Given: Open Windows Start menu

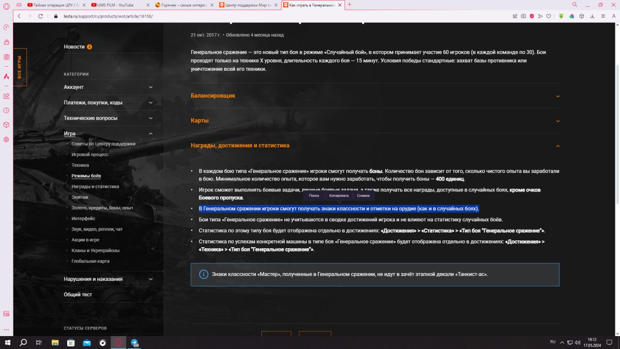Looking at the screenshot, I should [x=8, y=342].
